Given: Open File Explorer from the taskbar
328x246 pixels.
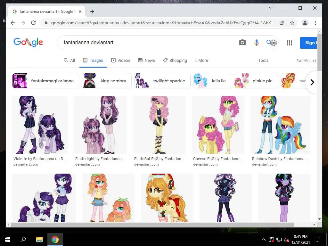Looking at the screenshot, I should point(39,240).
